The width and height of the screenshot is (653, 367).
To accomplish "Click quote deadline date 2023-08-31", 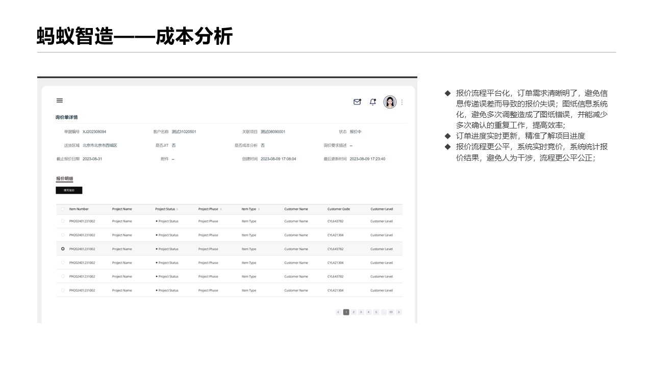I will pyautogui.click(x=92, y=159).
